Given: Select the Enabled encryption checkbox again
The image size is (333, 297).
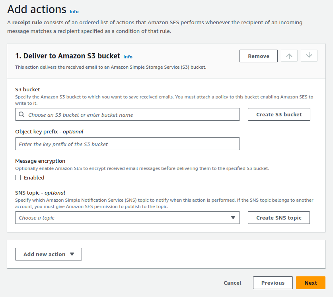Looking at the screenshot, I should (18, 177).
